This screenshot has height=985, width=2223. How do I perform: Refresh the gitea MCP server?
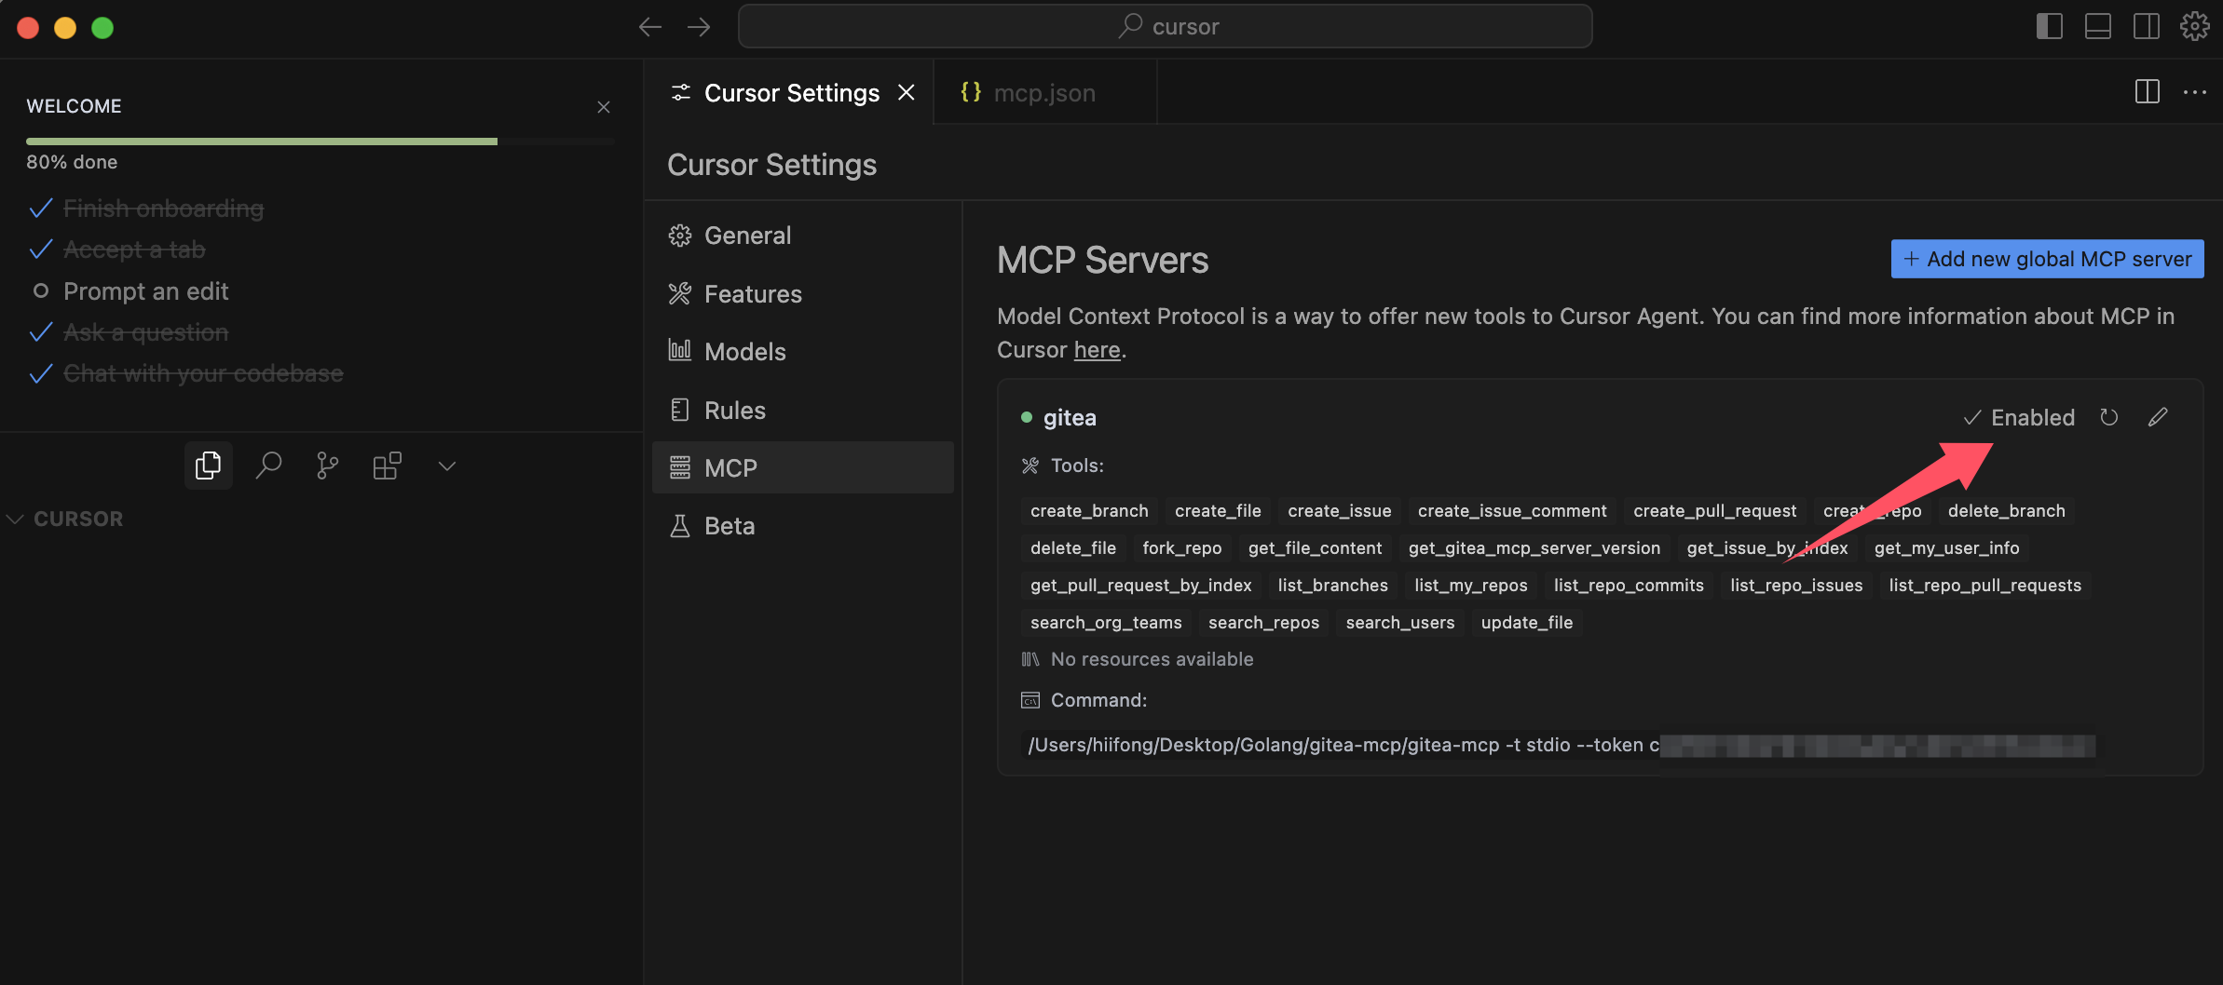2109,417
